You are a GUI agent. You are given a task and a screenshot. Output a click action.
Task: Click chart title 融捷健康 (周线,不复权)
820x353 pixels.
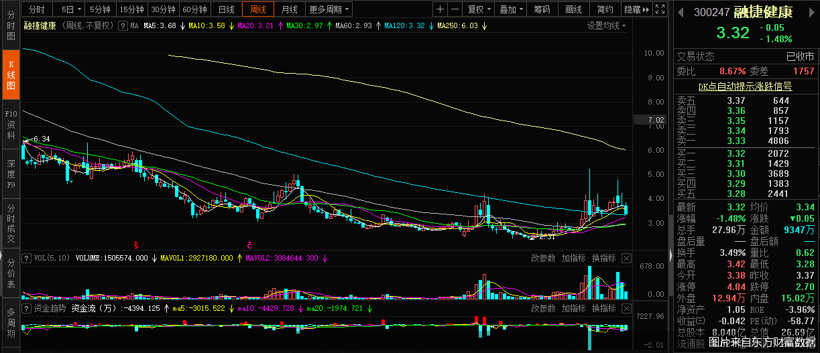tap(69, 25)
